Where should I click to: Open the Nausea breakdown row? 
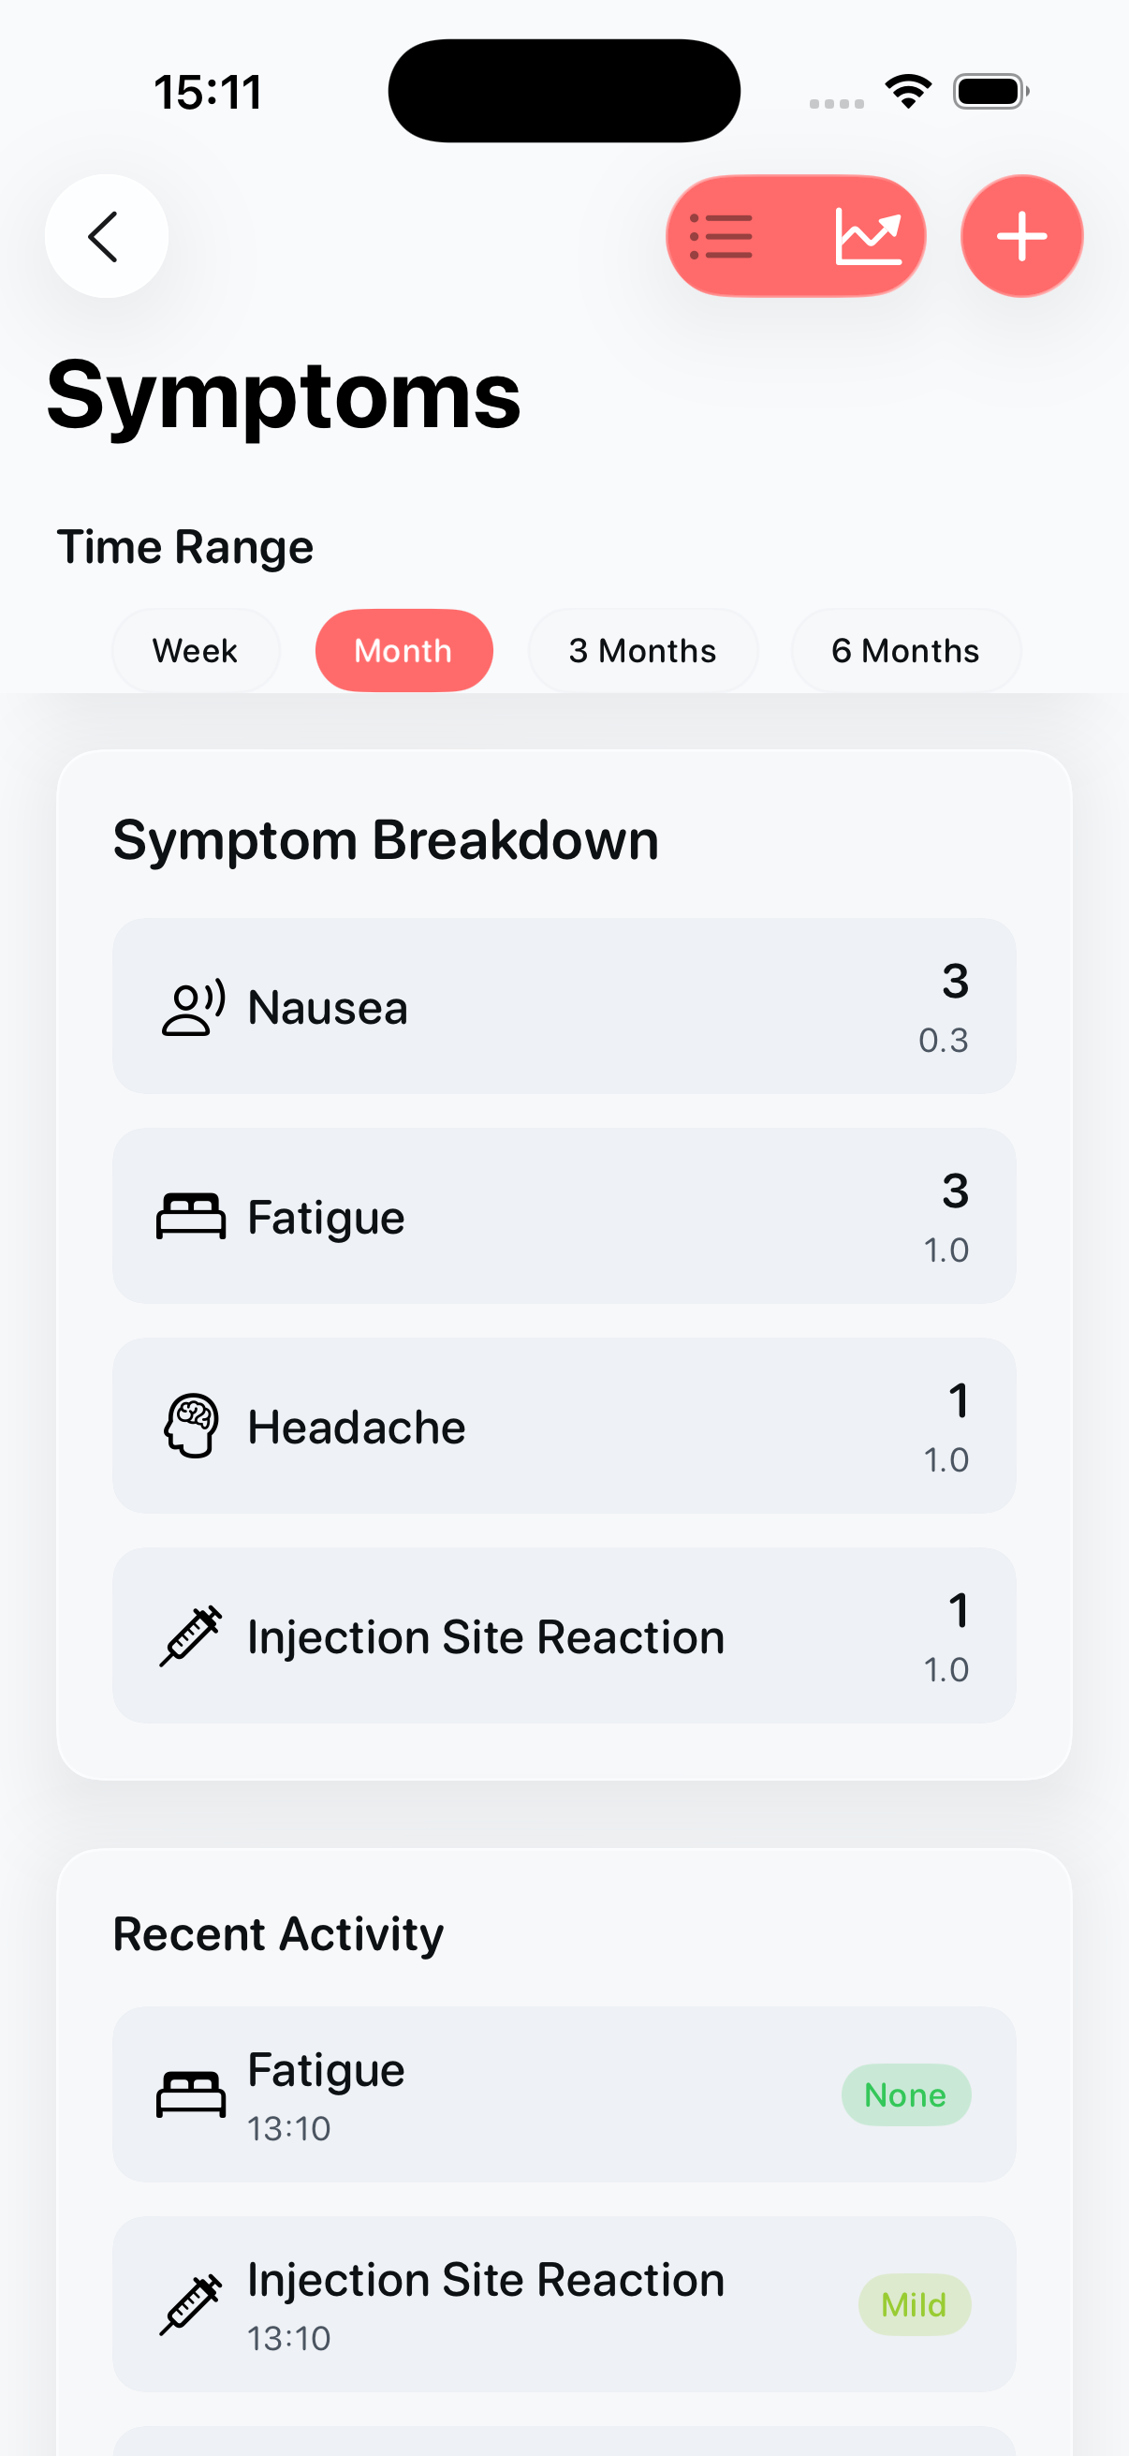pyautogui.click(x=564, y=1006)
